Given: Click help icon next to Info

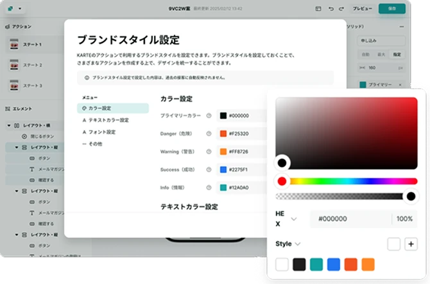Looking at the screenshot, I should pyautogui.click(x=209, y=188).
